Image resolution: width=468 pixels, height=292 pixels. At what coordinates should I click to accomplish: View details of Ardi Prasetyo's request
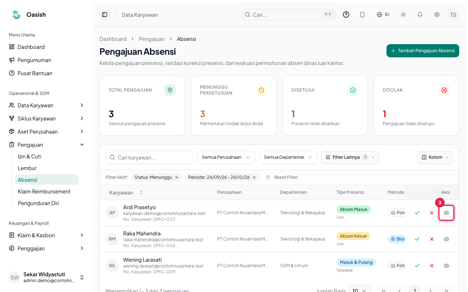[x=446, y=213]
